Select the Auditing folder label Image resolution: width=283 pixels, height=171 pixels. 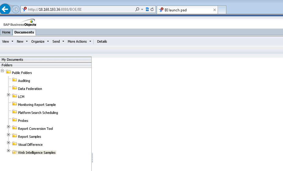point(24,81)
